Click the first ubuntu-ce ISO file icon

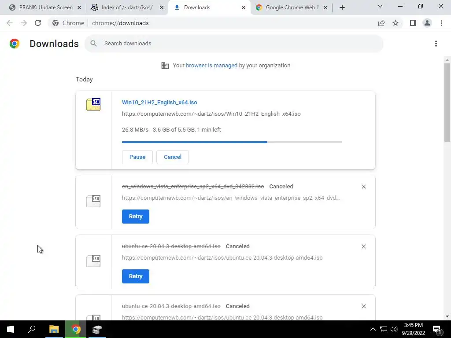[93, 261]
